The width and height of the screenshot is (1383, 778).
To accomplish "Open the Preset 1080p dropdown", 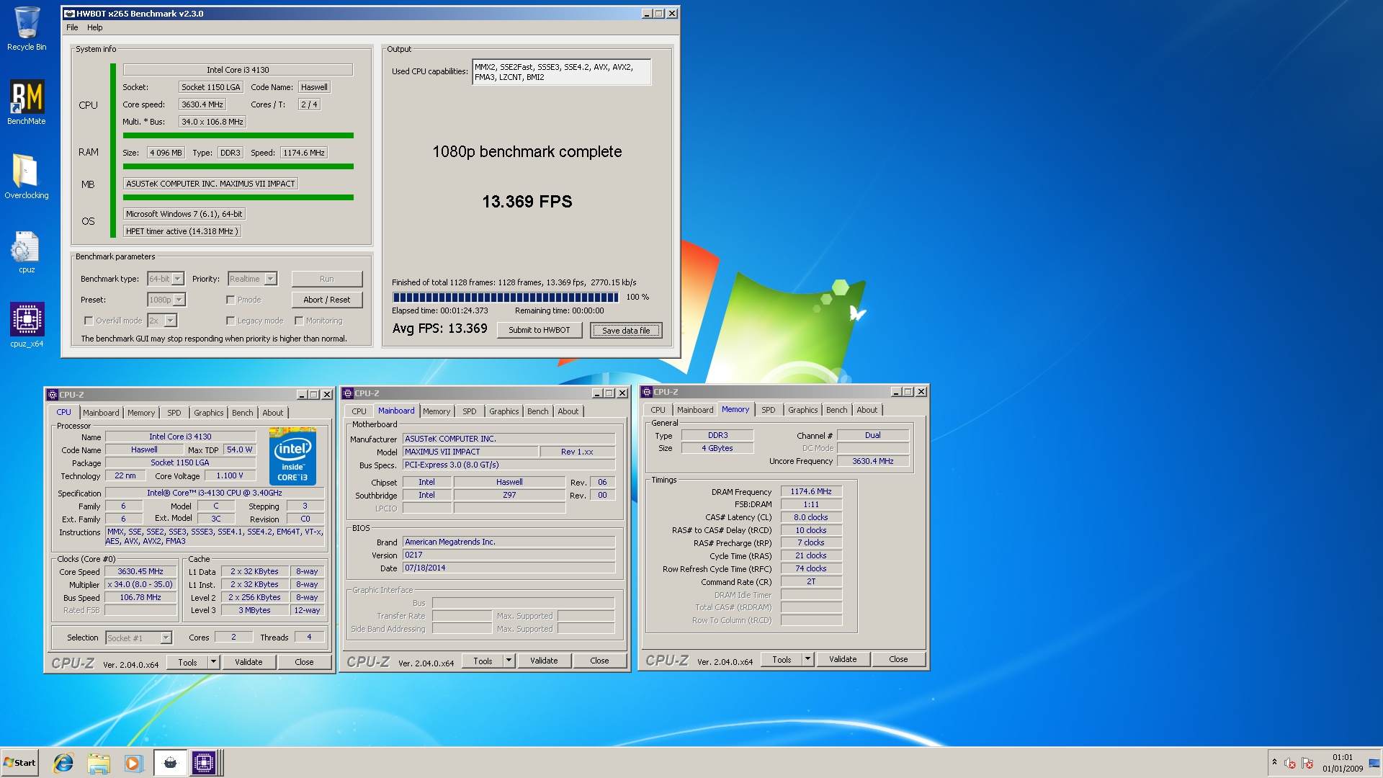I will click(166, 300).
